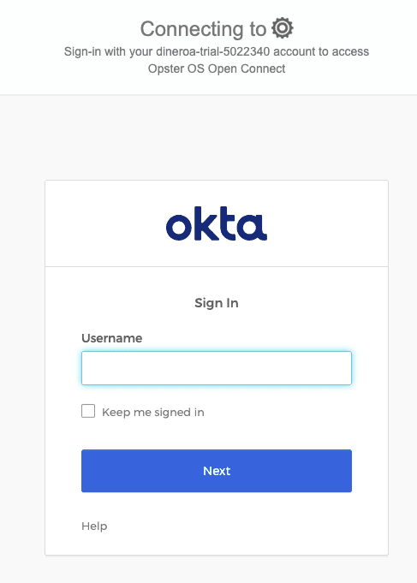
Task: Continue sign-in with the Next button
Action: click(217, 471)
